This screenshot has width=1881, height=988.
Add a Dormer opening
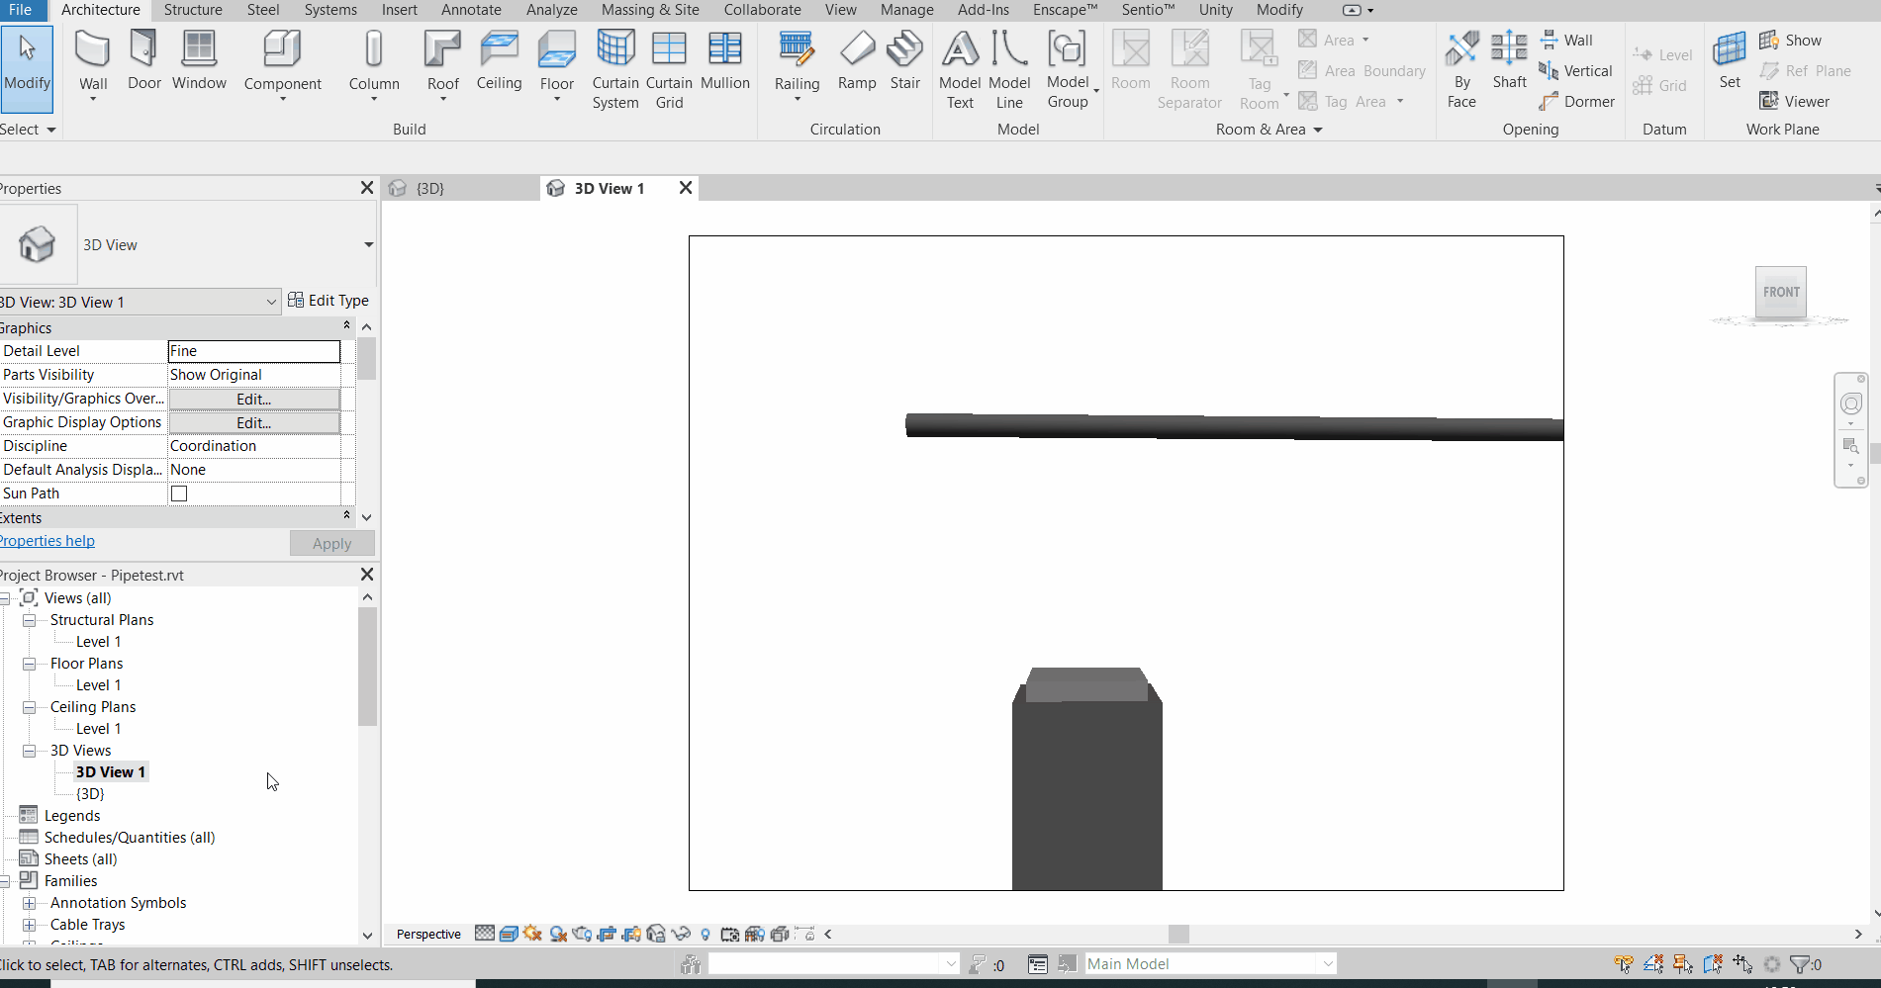pyautogui.click(x=1577, y=102)
